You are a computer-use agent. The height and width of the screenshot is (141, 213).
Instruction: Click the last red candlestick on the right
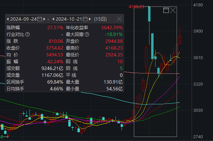pyautogui.click(x=180, y=40)
